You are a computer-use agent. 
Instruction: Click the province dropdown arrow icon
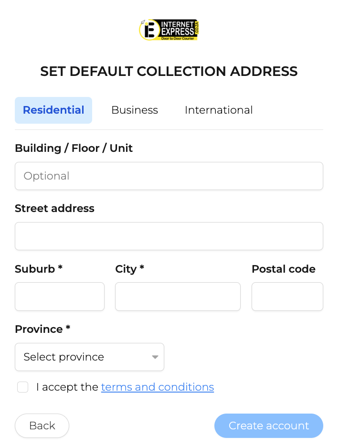point(155,357)
